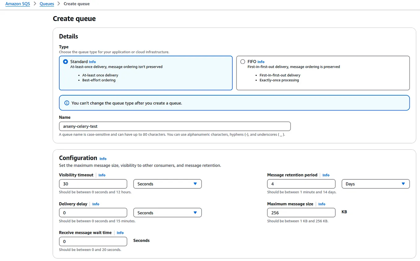Click Info next to the FIFO queue type
Image resolution: width=420 pixels, height=261 pixels.
[261, 62]
